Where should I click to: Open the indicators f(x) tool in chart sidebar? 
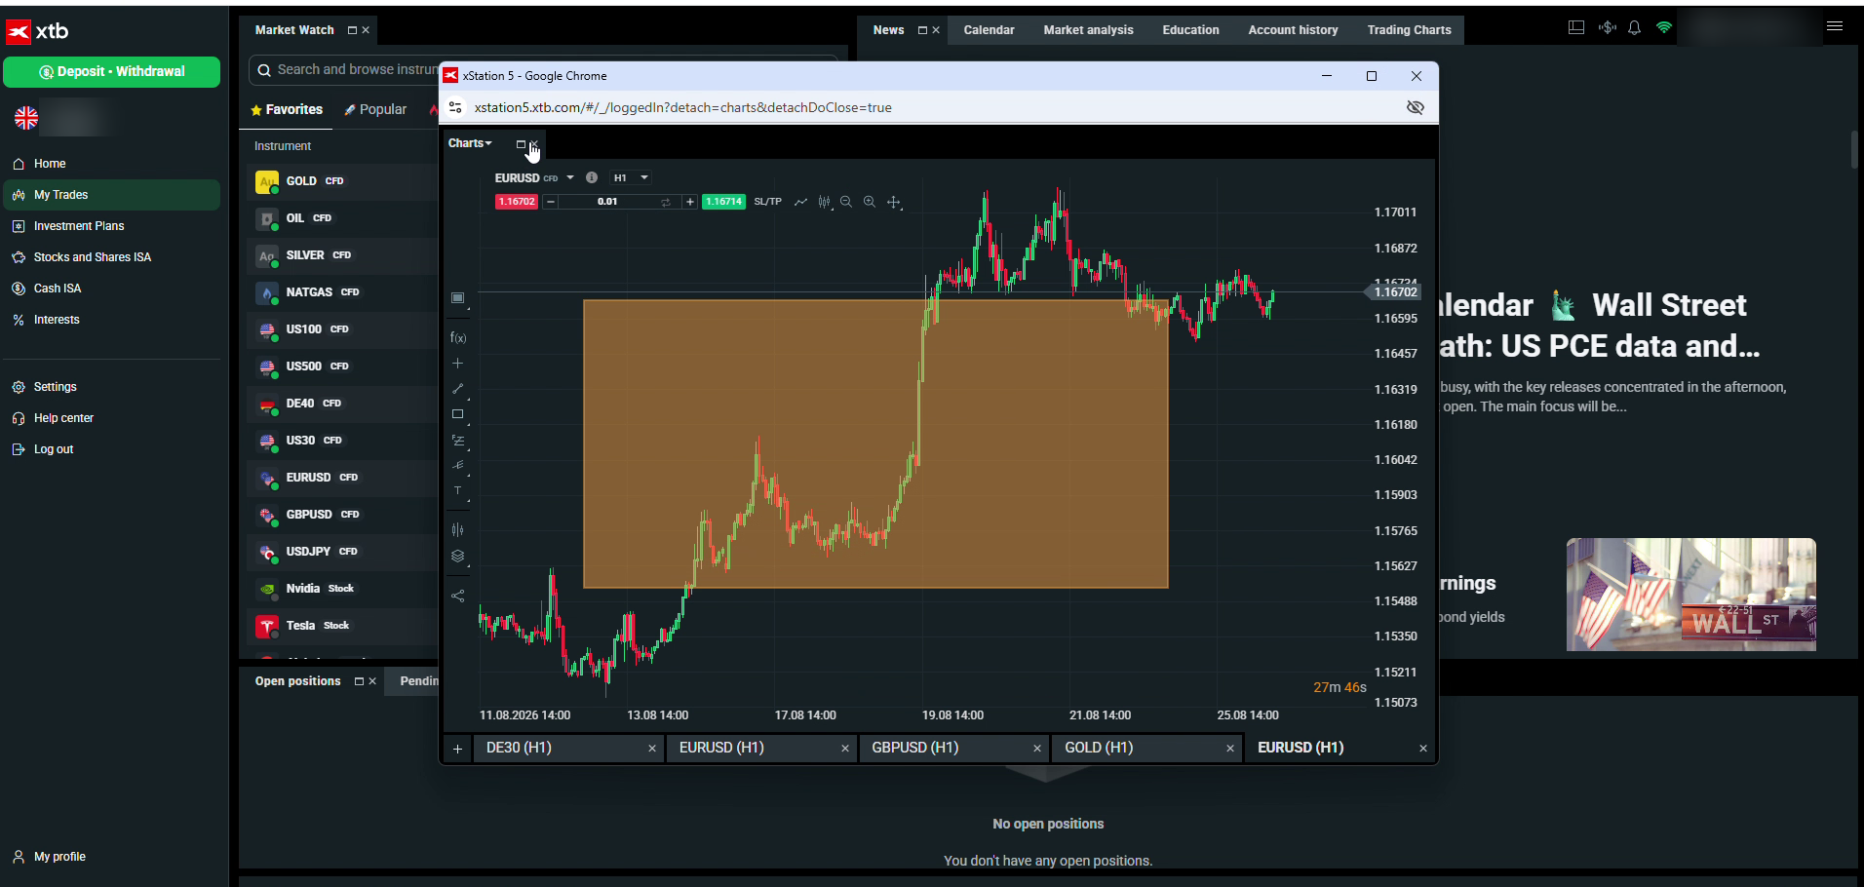coord(458,338)
